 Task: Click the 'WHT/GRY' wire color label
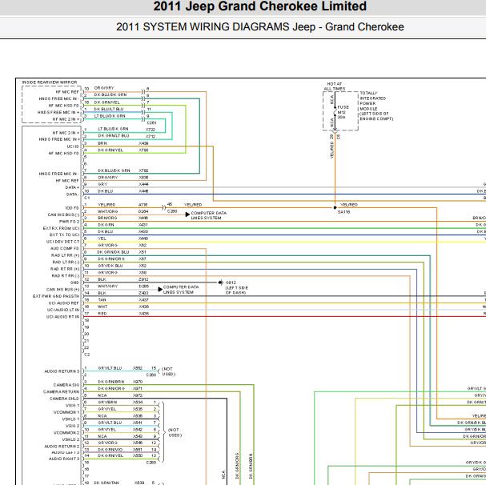pyautogui.click(x=107, y=286)
